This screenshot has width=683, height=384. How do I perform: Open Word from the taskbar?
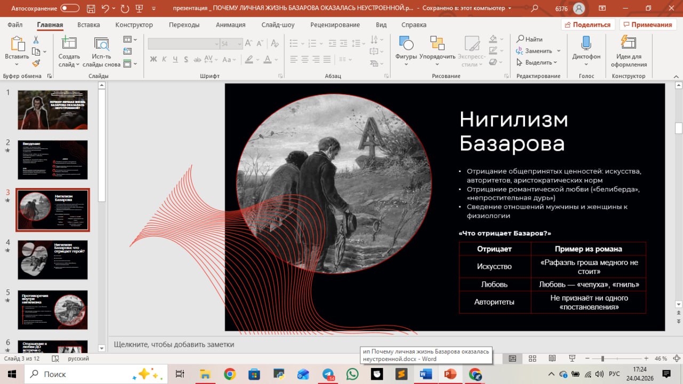click(426, 374)
